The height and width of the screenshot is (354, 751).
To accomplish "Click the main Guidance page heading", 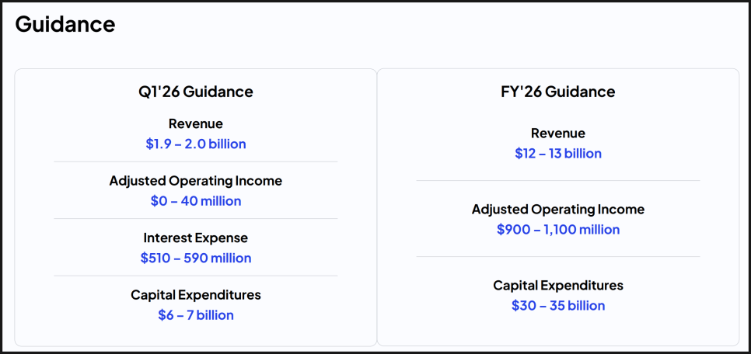I will coord(65,24).
